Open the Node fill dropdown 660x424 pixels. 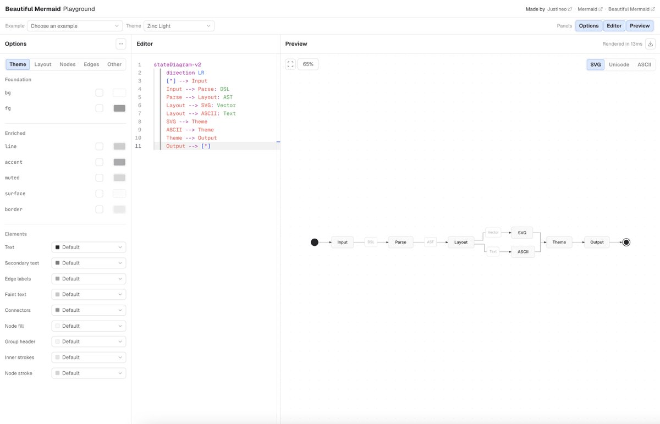89,326
